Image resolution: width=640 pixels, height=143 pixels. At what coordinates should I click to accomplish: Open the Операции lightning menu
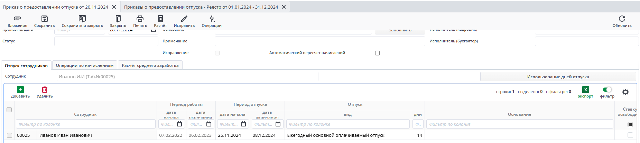(212, 21)
